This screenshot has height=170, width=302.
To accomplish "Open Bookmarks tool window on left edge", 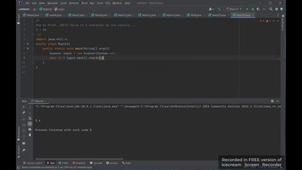I will (x=18, y=134).
